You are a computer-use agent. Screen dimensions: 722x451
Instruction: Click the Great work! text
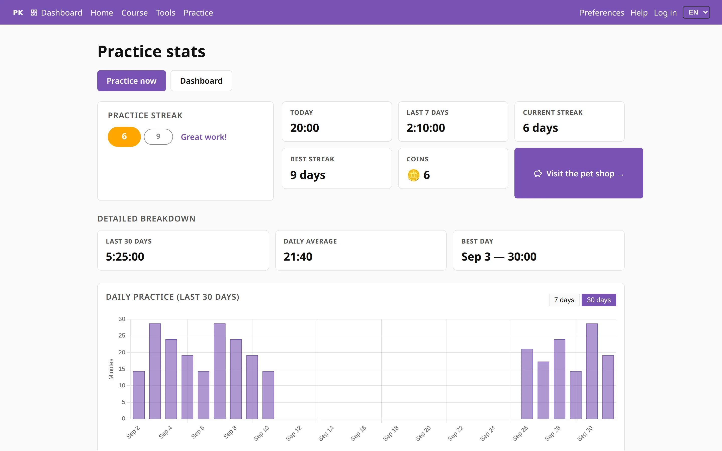204,137
